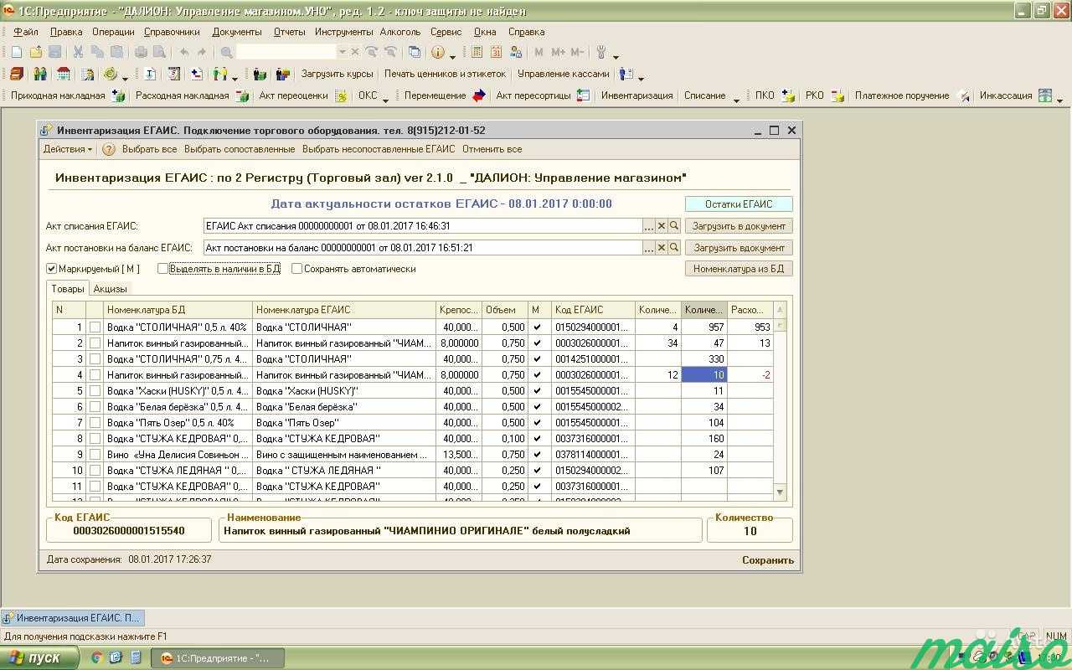Tick the checkbox in table row 1
Viewport: 1072px width, 670px height.
click(x=95, y=327)
